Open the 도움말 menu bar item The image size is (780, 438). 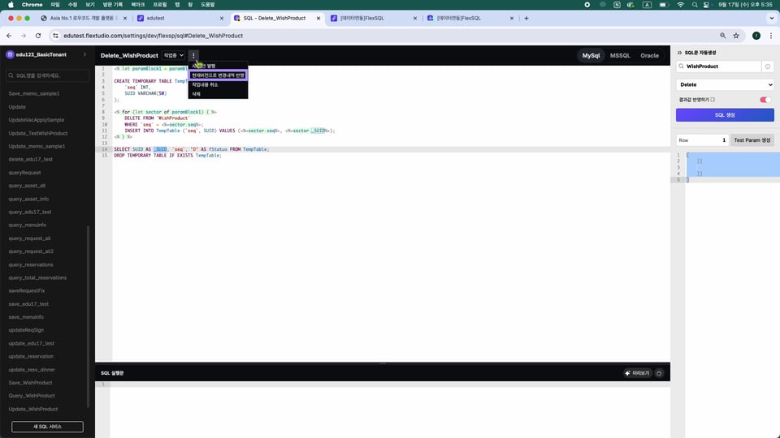[x=207, y=5]
